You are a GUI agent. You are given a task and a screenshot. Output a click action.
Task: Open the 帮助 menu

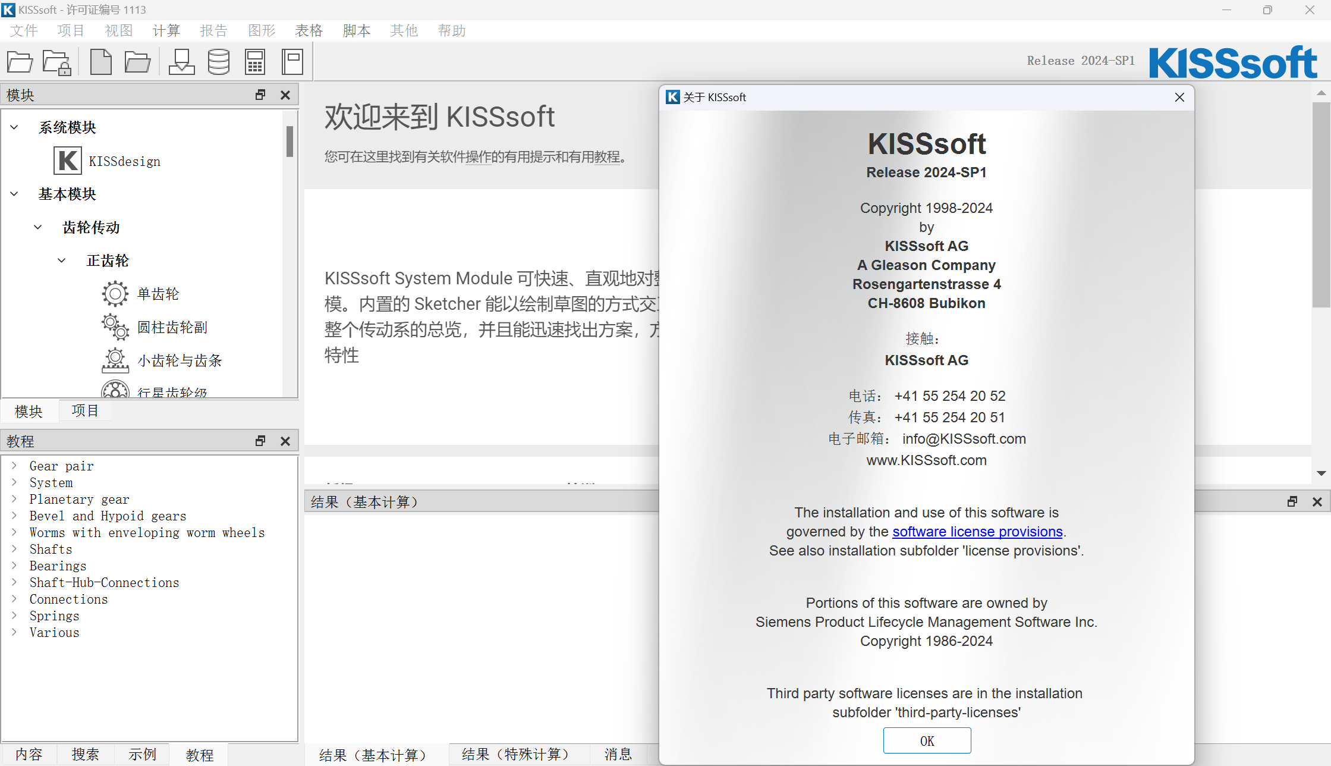coord(452,30)
